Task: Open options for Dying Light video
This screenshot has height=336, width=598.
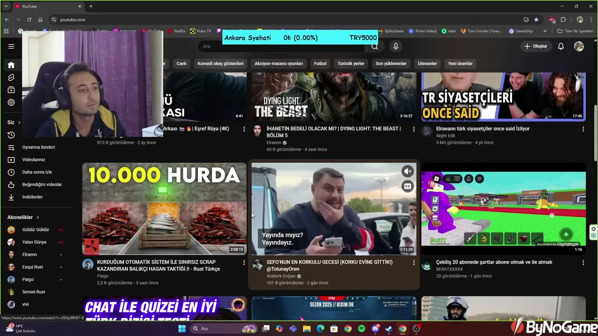Action: [413, 129]
